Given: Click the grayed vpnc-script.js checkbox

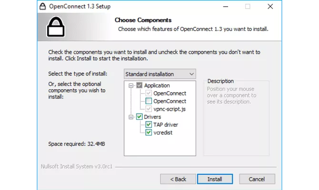Looking at the screenshot, I should click(149, 109).
